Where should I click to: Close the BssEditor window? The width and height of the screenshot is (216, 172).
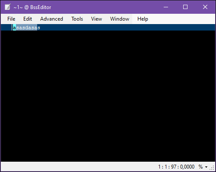click(x=205, y=7)
